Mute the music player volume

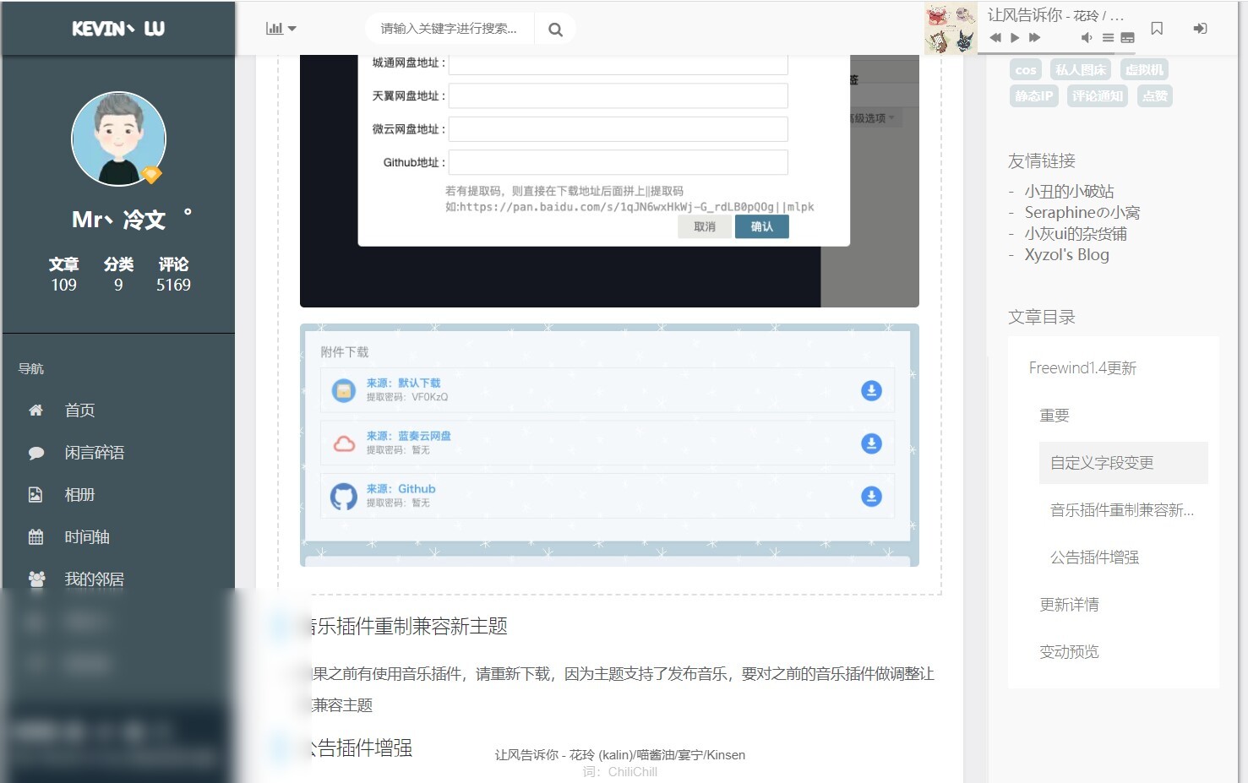1087,37
